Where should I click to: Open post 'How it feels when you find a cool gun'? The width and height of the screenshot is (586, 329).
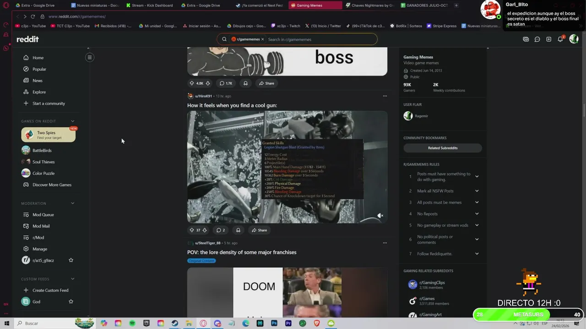tap(232, 105)
